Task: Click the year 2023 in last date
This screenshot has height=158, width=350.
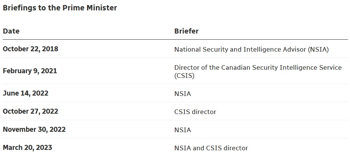Action: click(x=44, y=148)
